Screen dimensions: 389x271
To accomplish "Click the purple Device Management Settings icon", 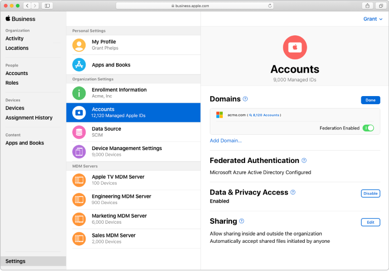I will pos(79,152).
